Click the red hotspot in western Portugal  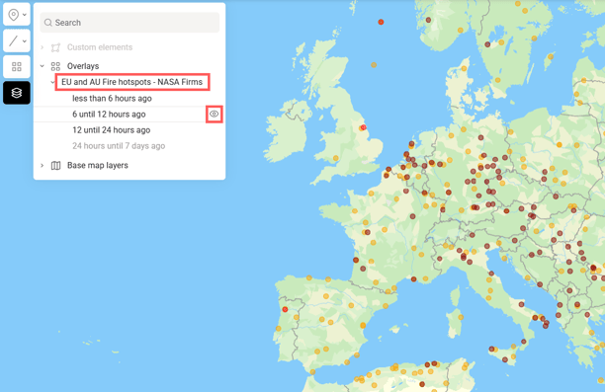pos(285,309)
